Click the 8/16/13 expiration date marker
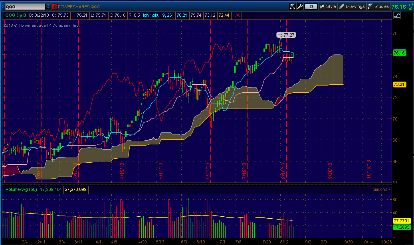414x245 pixels. [283, 171]
